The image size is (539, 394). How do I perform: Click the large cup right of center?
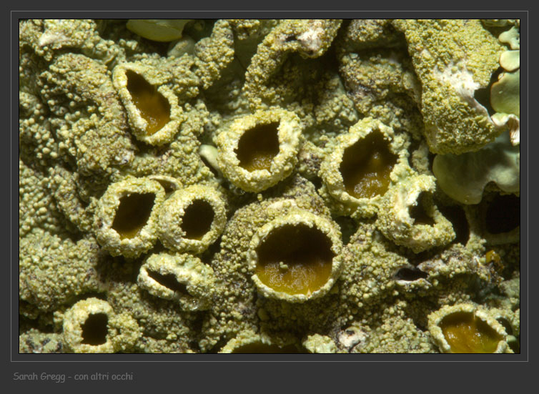click(x=366, y=166)
